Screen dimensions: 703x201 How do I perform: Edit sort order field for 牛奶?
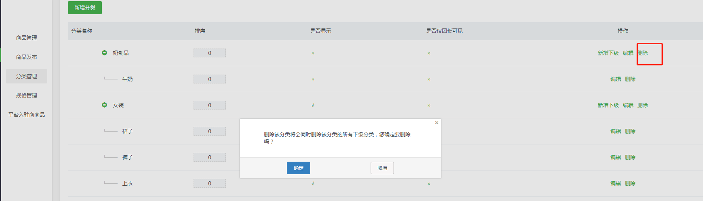[x=210, y=79]
